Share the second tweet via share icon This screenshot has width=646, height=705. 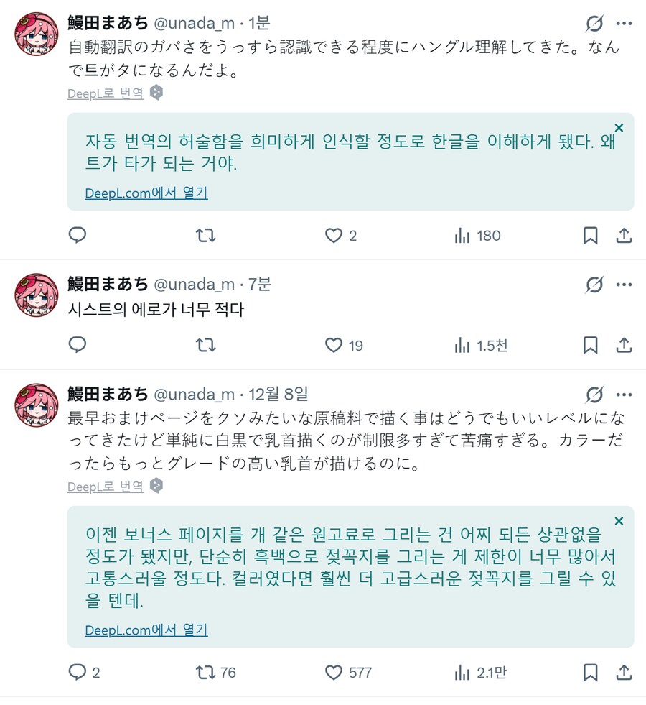[624, 345]
